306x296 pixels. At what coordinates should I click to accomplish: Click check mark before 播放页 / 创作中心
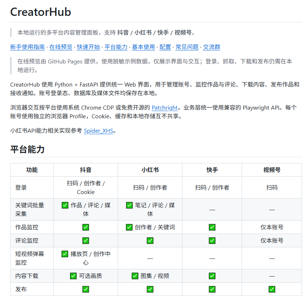[65, 254]
